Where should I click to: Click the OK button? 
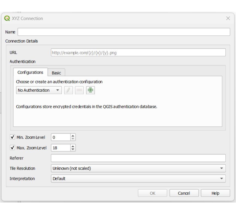click(152, 193)
